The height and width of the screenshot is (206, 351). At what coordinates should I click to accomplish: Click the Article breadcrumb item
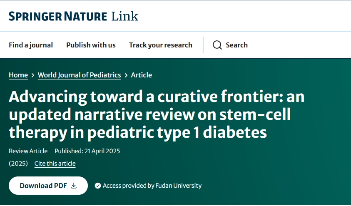tap(142, 75)
